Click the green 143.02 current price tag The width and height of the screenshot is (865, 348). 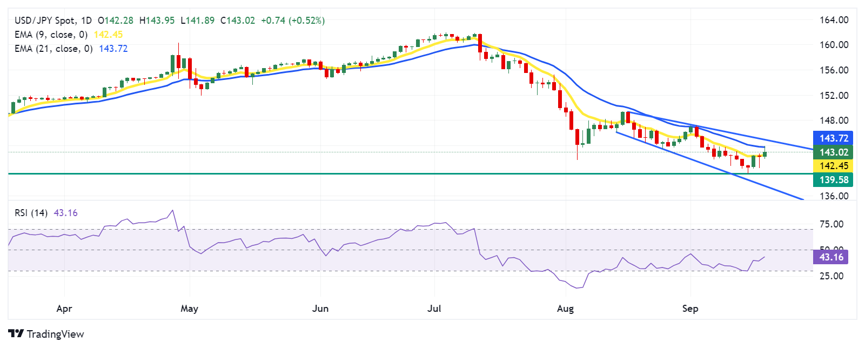pos(833,152)
